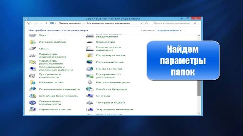Click window system menu icon in title bar

point(27,19)
